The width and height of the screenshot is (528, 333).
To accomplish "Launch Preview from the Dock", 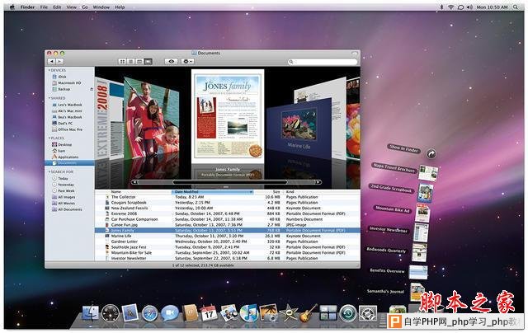I will tap(229, 313).
